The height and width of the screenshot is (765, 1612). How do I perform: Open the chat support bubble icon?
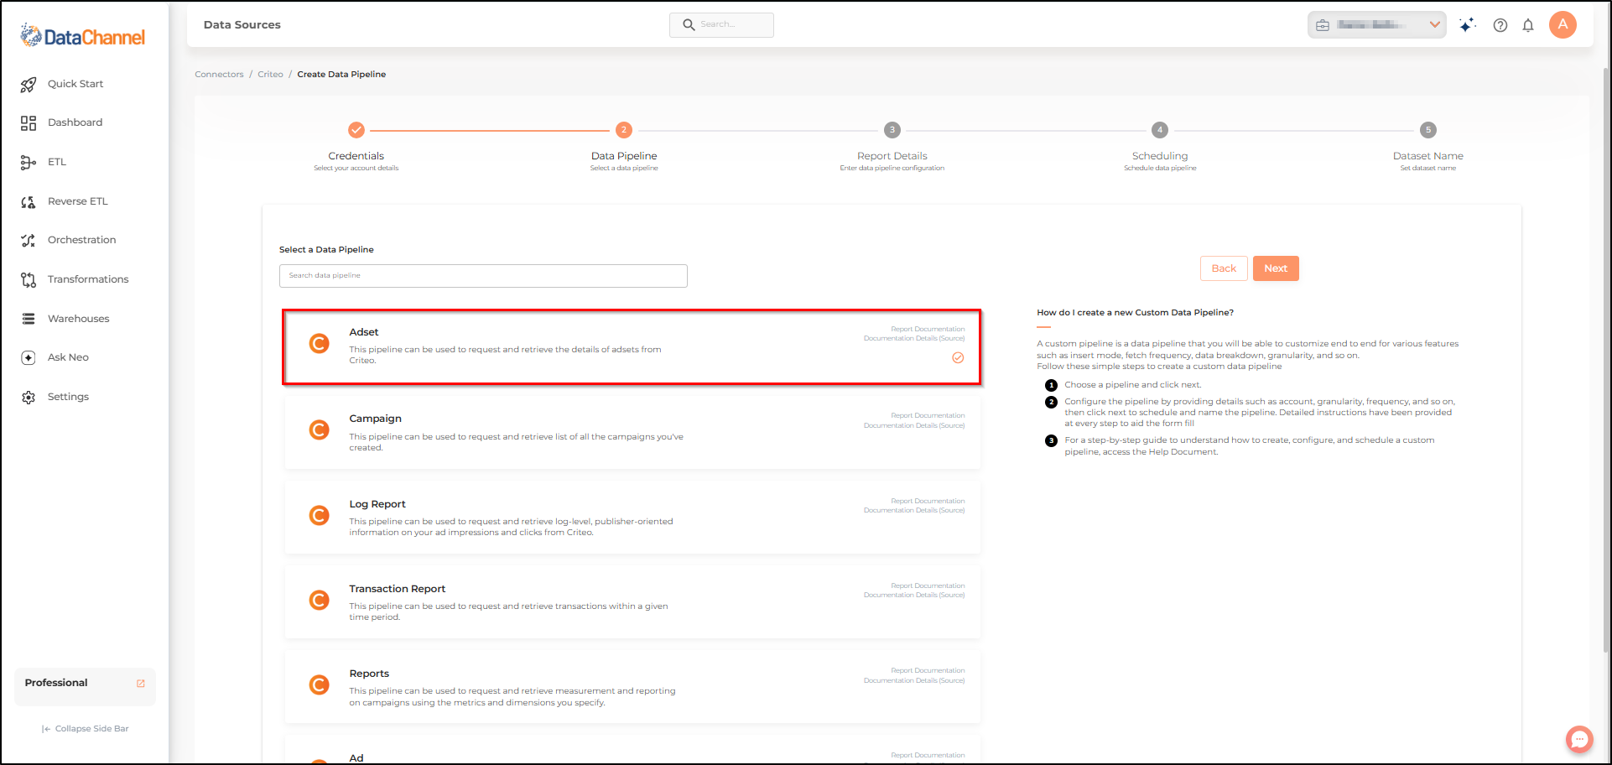(1579, 739)
